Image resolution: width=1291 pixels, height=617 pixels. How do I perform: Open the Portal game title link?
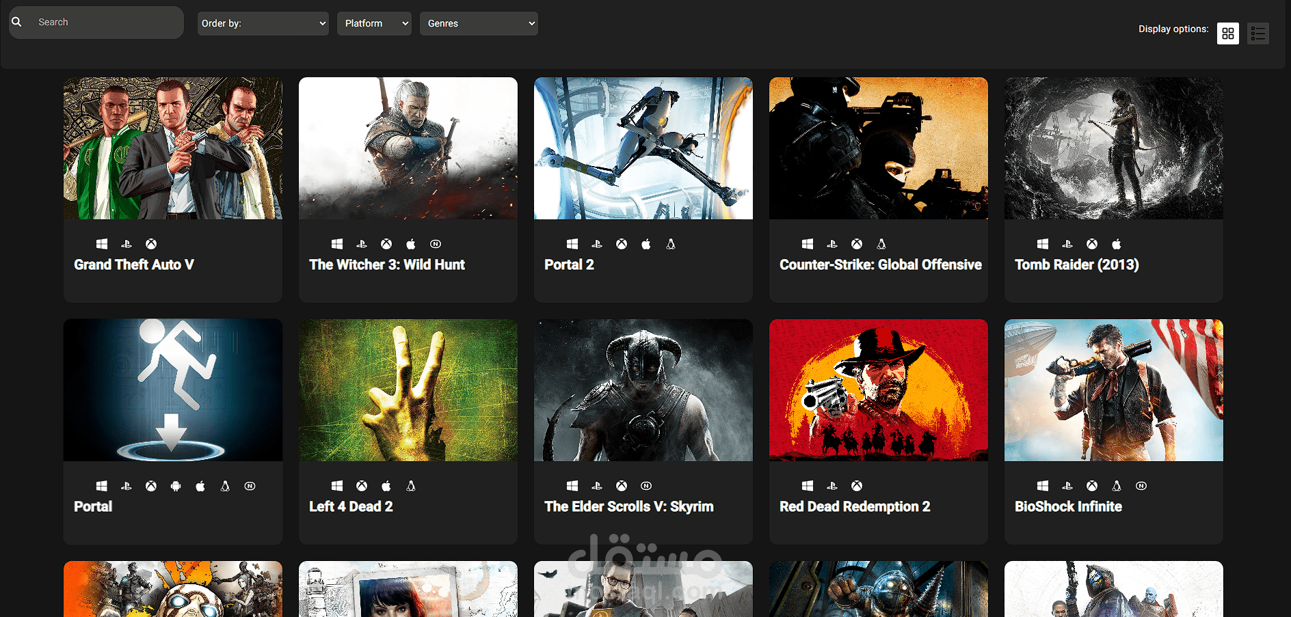(x=93, y=506)
